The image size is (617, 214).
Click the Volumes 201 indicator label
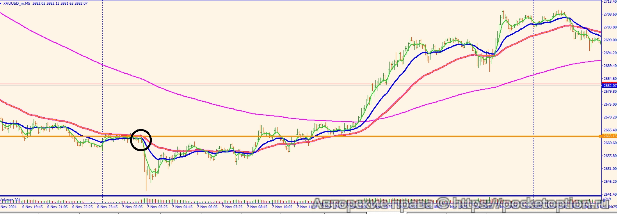10,200
